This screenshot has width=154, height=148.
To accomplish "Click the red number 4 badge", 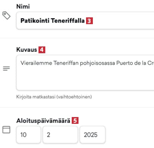I will point(42,50).
